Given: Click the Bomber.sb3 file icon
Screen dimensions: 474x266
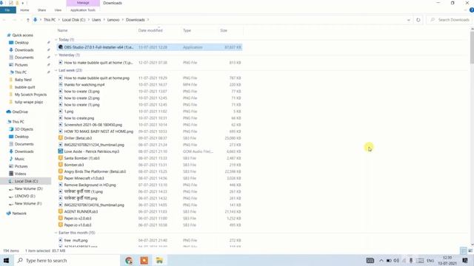Looking at the screenshot, I should (61, 165).
